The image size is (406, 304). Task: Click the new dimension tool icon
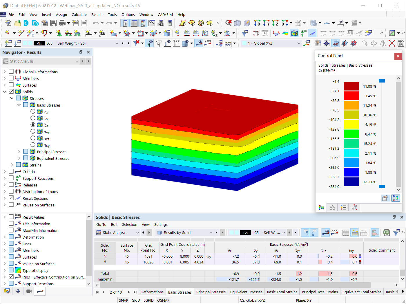pyautogui.click(x=89, y=33)
